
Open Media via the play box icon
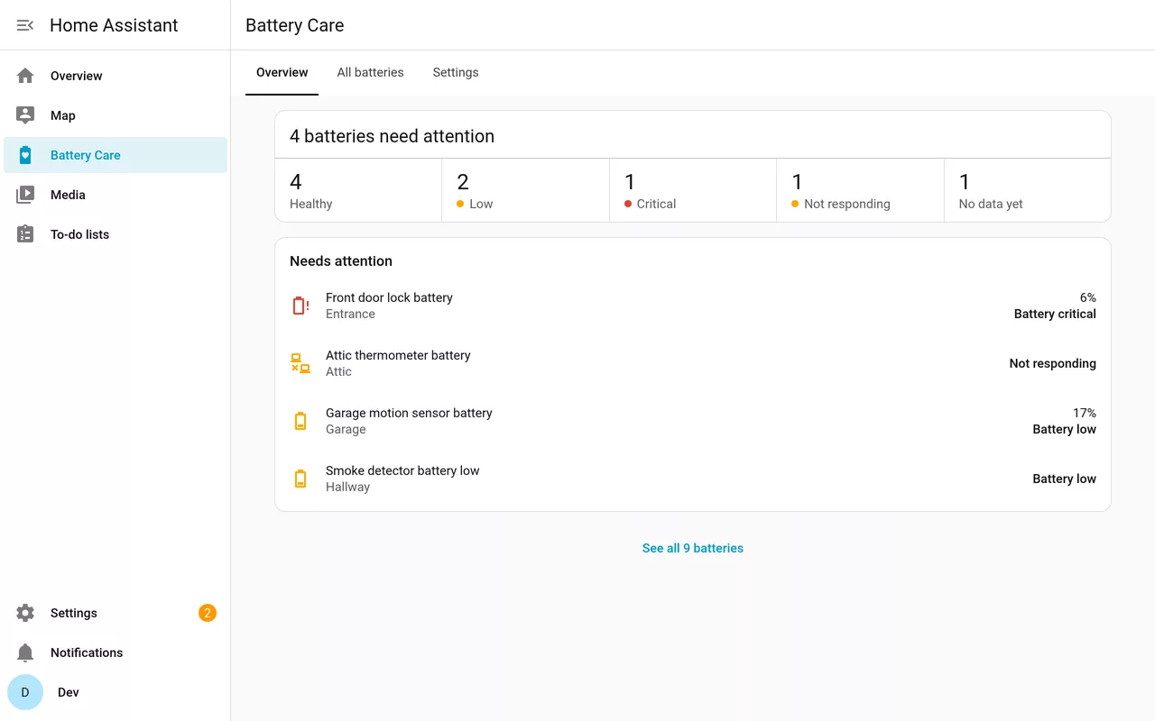(x=25, y=195)
